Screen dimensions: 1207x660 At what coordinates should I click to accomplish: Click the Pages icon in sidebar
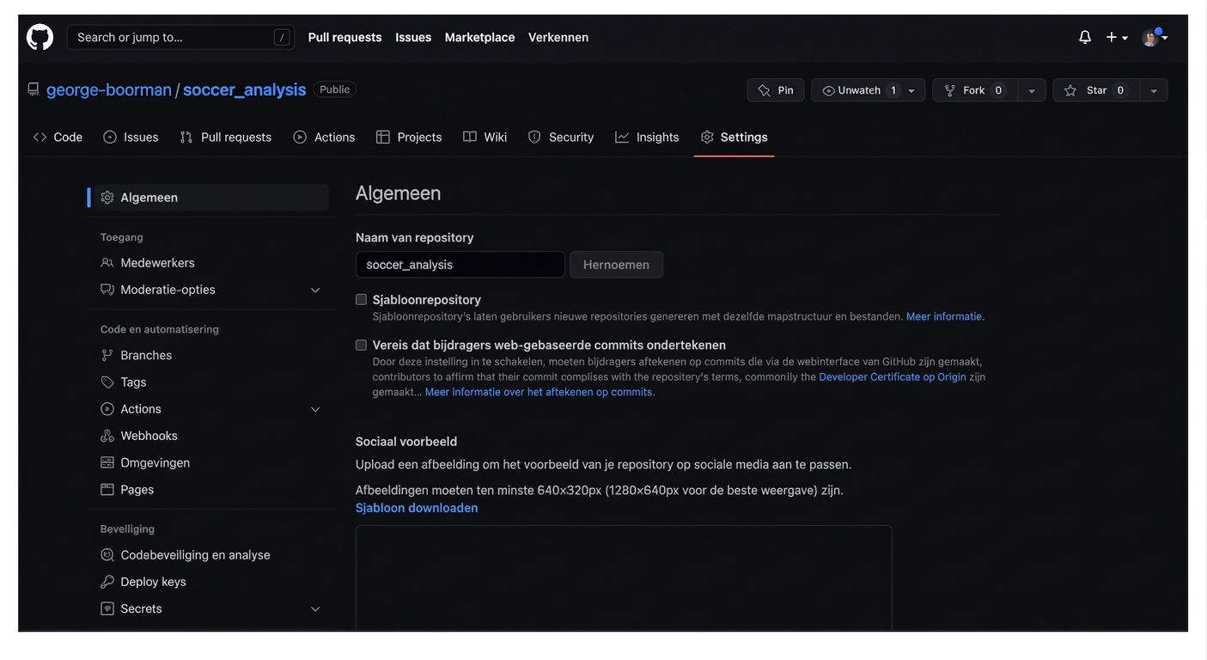click(107, 490)
